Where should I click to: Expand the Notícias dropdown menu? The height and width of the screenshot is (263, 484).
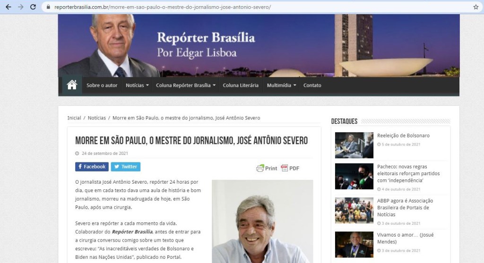[x=137, y=85]
